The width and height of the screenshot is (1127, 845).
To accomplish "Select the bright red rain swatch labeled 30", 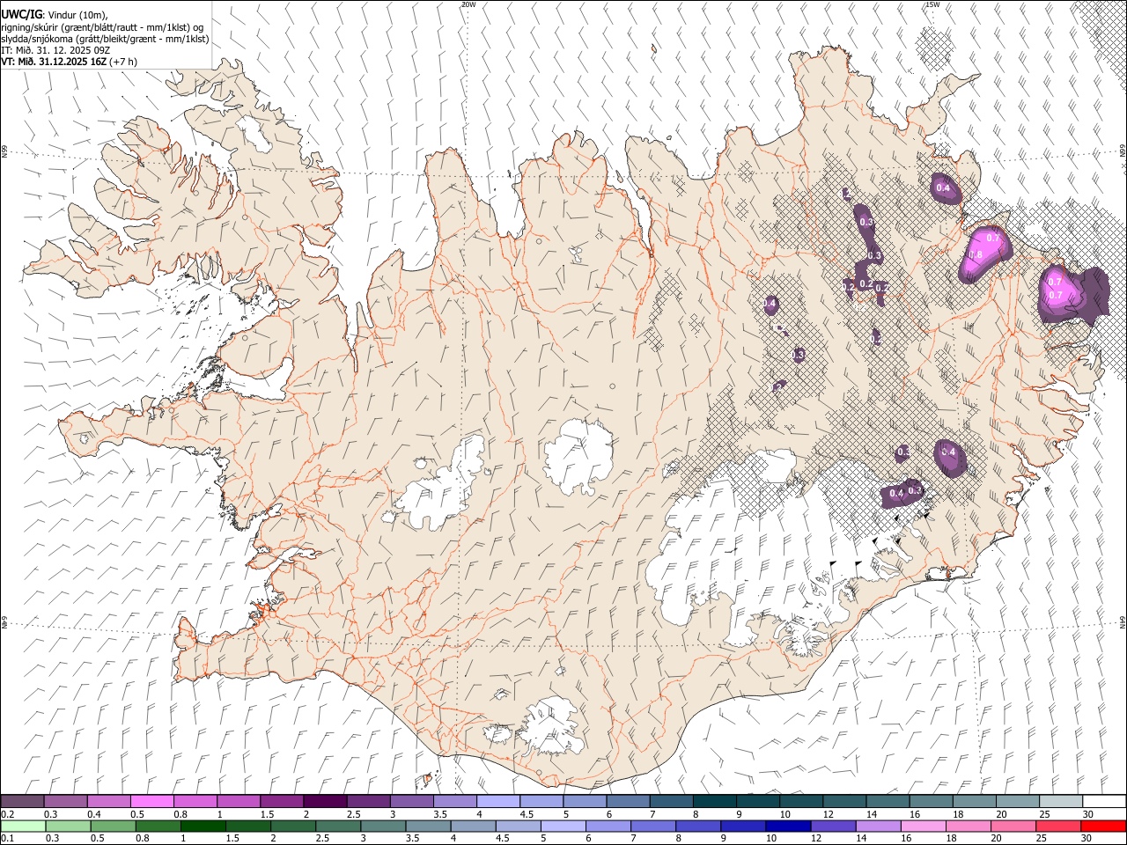I will coord(1102,826).
